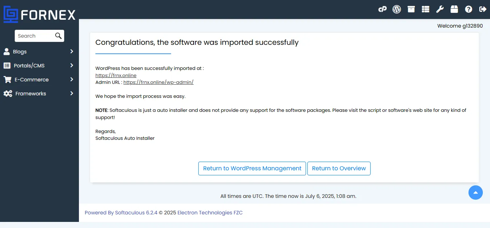
Task: Click the bold NOTE label
Action: (x=101, y=110)
